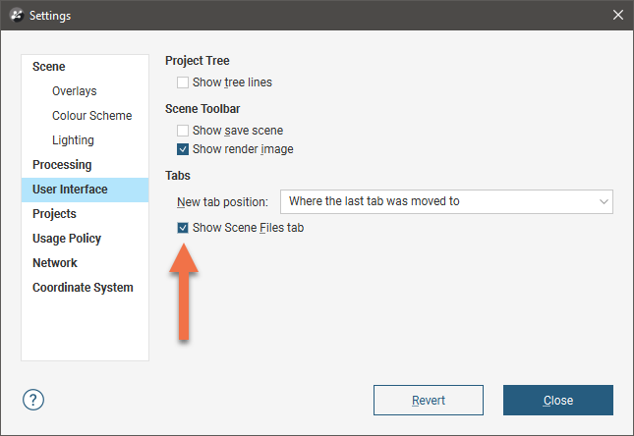View the Usage Policy settings
Viewport: 634px width, 436px height.
(x=67, y=239)
